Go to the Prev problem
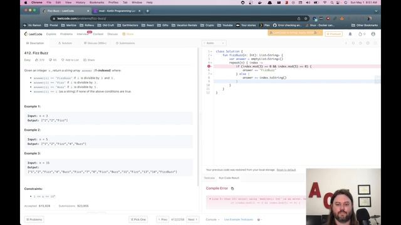401x225 pixels. tap(163, 219)
